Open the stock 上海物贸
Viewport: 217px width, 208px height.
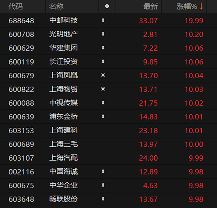(x=63, y=89)
